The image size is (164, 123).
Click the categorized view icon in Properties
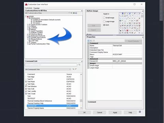pos(88,41)
